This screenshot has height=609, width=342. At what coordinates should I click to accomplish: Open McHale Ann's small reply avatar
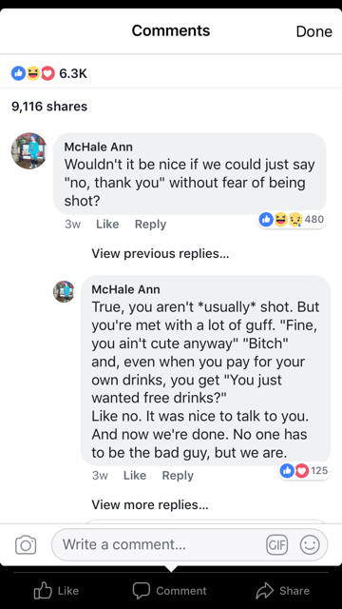coord(64,291)
